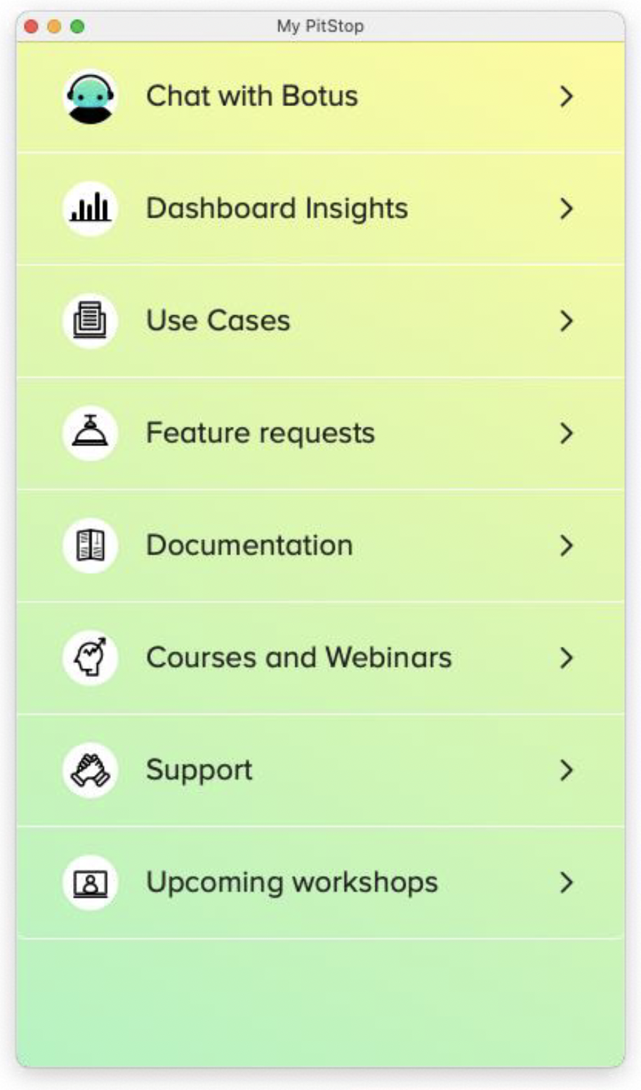Expand the Chat with Botus chevron
The width and height of the screenshot is (641, 1090).
[567, 96]
